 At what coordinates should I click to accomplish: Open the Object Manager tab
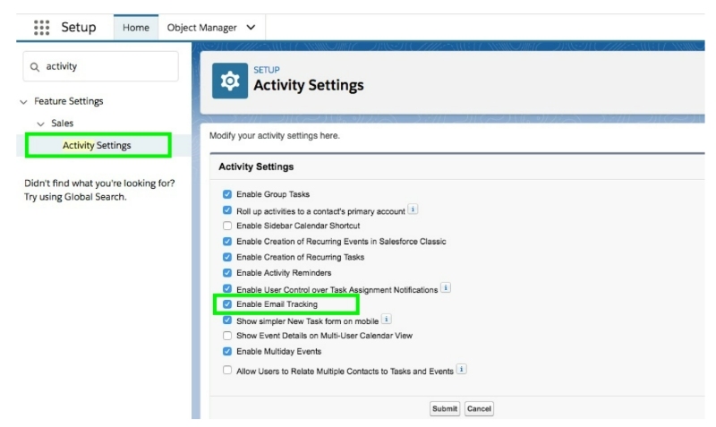204,28
